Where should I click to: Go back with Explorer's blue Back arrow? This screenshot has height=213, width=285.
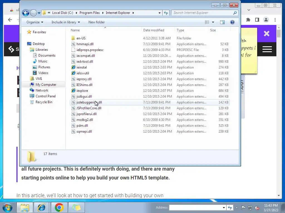[x=26, y=13]
